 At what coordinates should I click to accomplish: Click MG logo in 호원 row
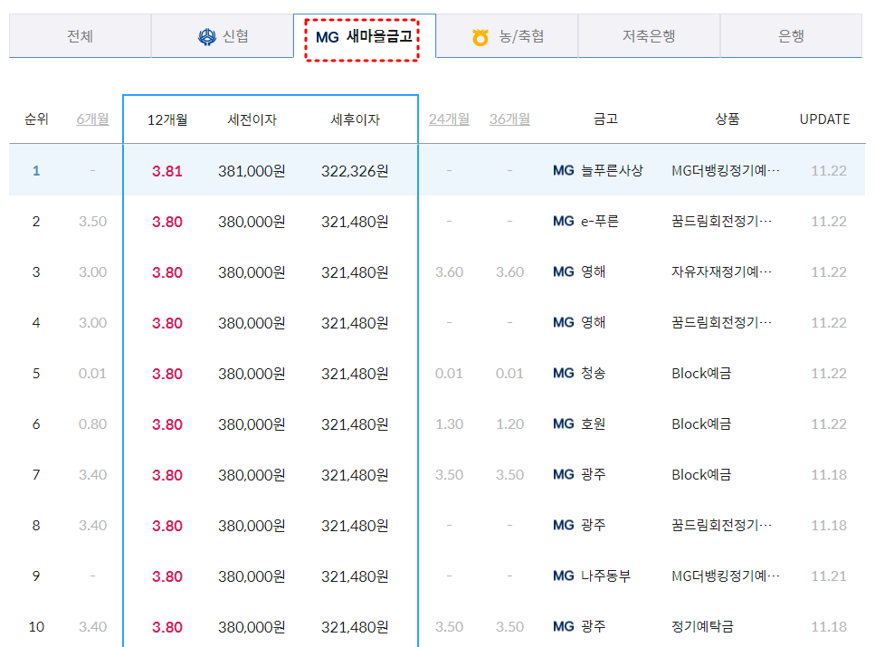point(564,424)
